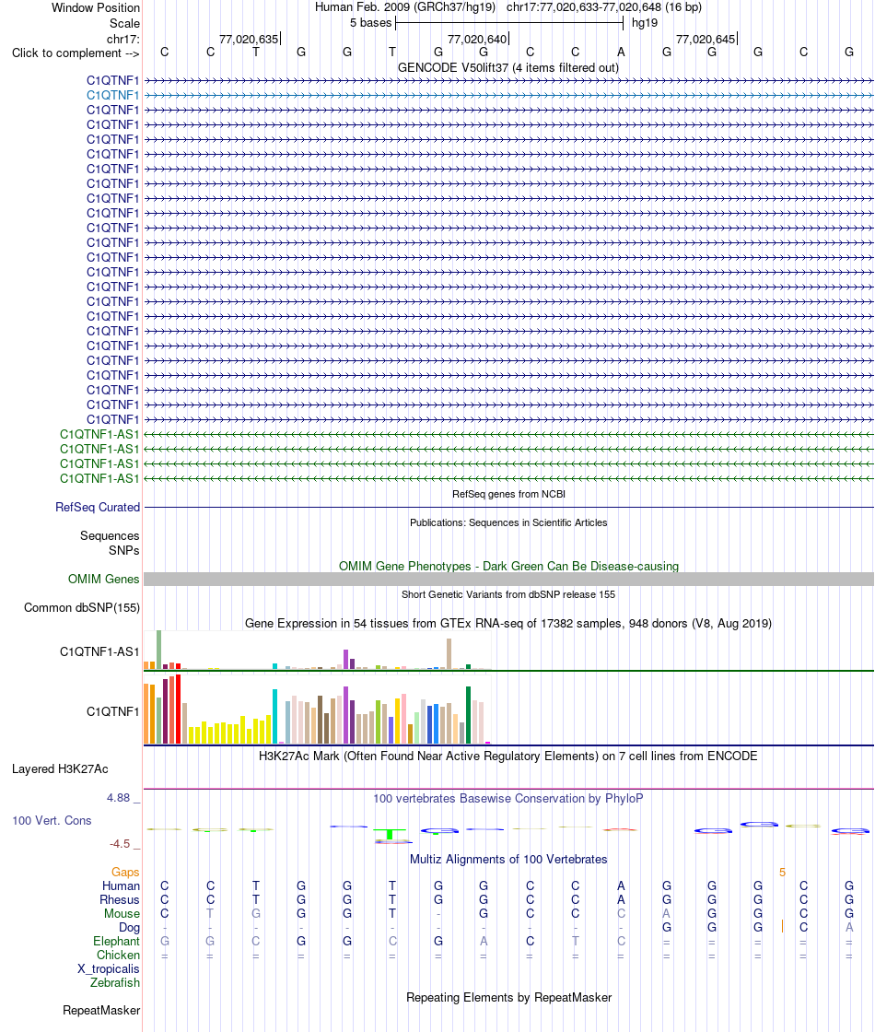Click 'Human Feb. 2009 (GRCh37/hg19)' assembly text

point(404,7)
